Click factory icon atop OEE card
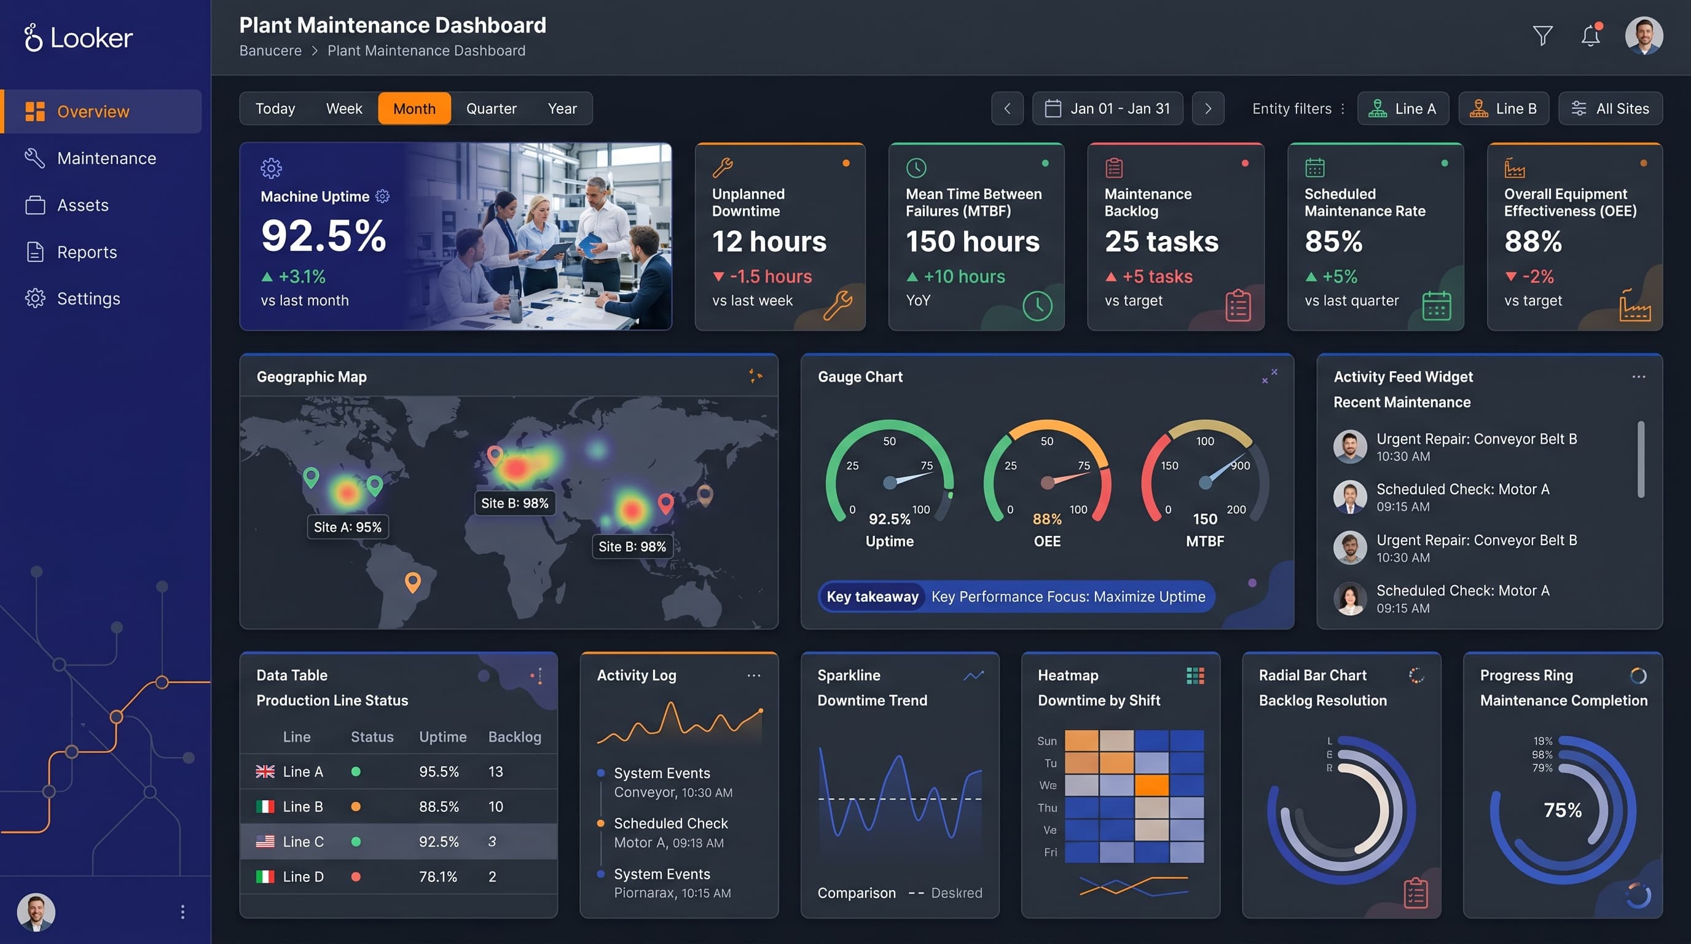The width and height of the screenshot is (1691, 944). [x=1515, y=167]
